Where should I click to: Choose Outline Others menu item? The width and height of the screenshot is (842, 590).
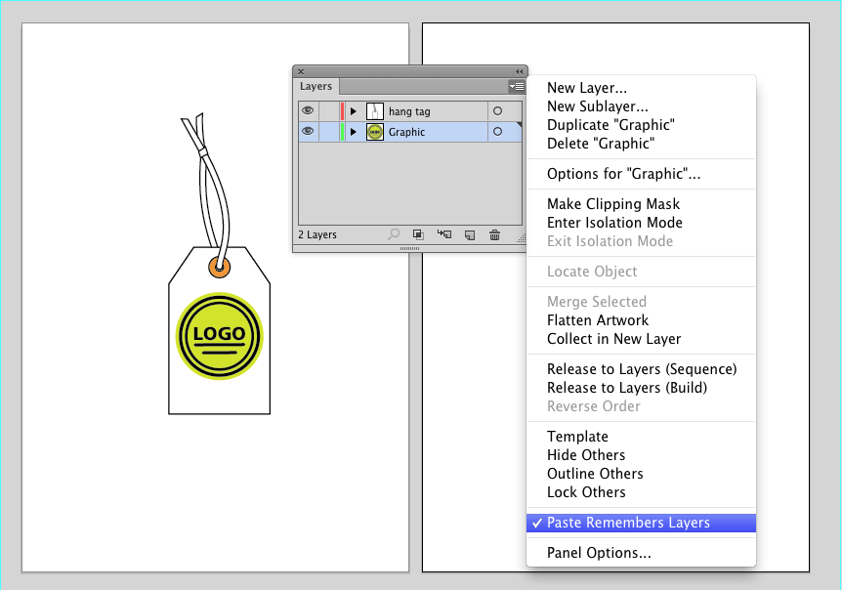coord(595,474)
